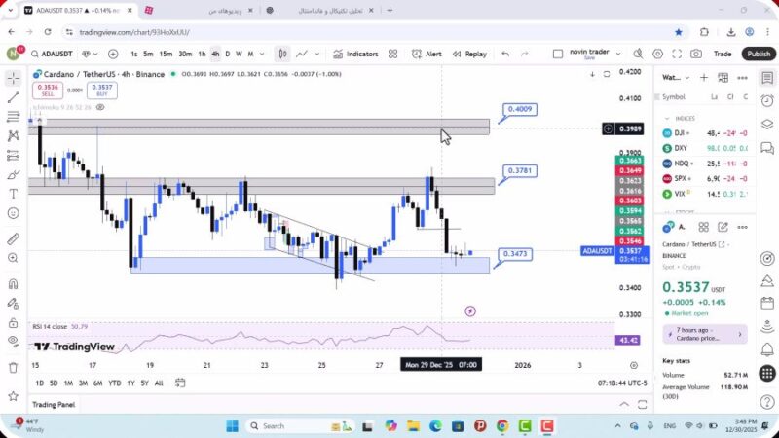This screenshot has width=779, height=438.
Task: Toggle hide all drawings eye icon
Action: tap(13, 341)
